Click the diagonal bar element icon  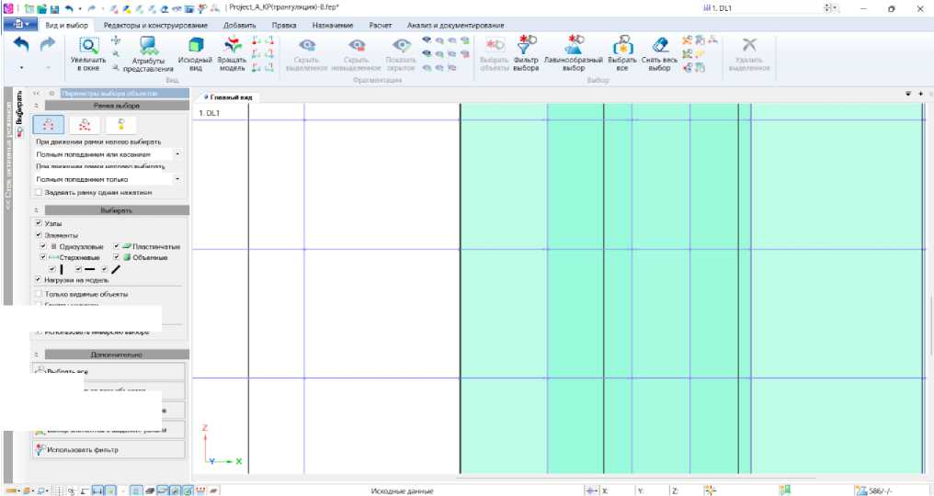point(116,270)
